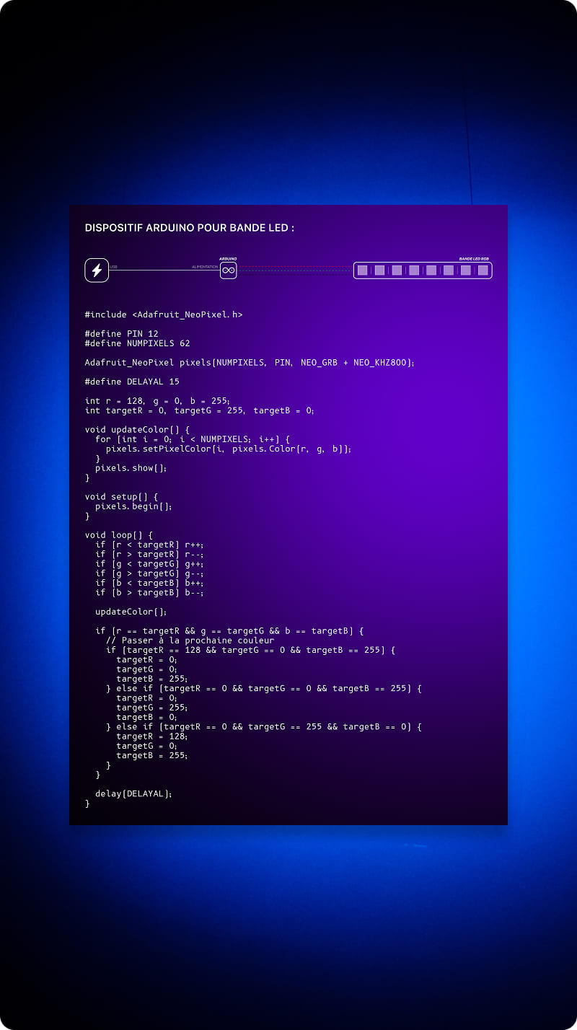Select the fourth LED square in the strip
577x1030 pixels.
414,270
